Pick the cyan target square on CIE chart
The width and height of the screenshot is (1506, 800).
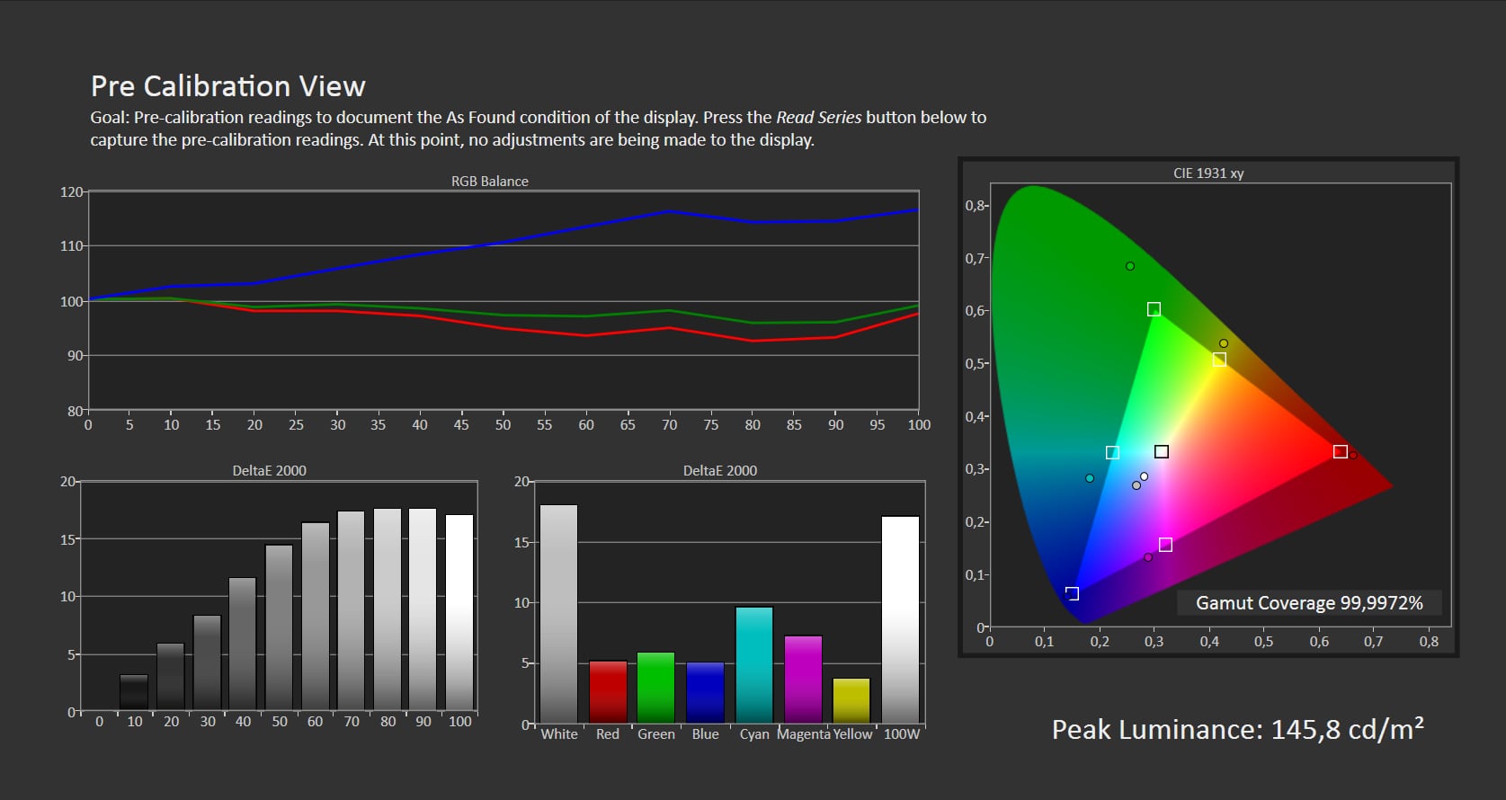coord(1112,452)
